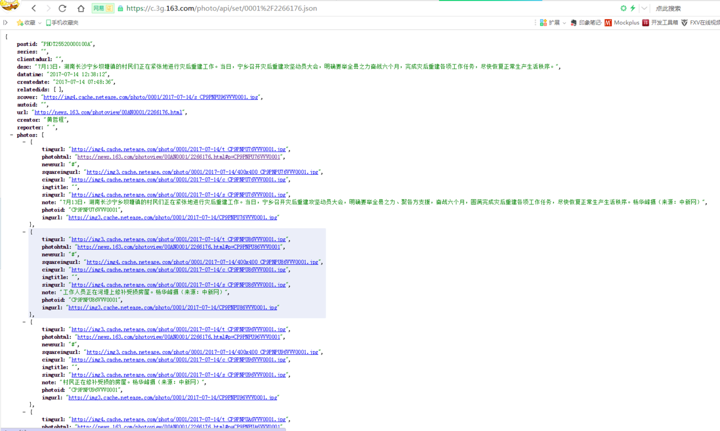Collapse the fourth photo object CP9PNPUA6VVV0001

pos(24,412)
